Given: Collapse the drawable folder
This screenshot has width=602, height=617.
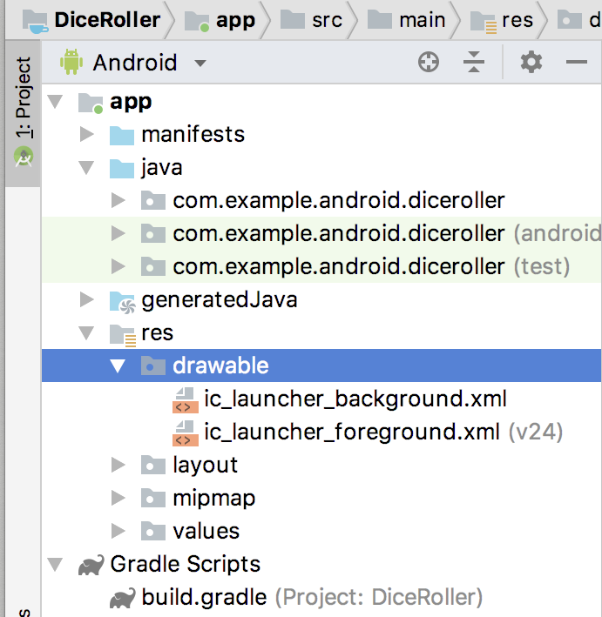Looking at the screenshot, I should coord(118,366).
